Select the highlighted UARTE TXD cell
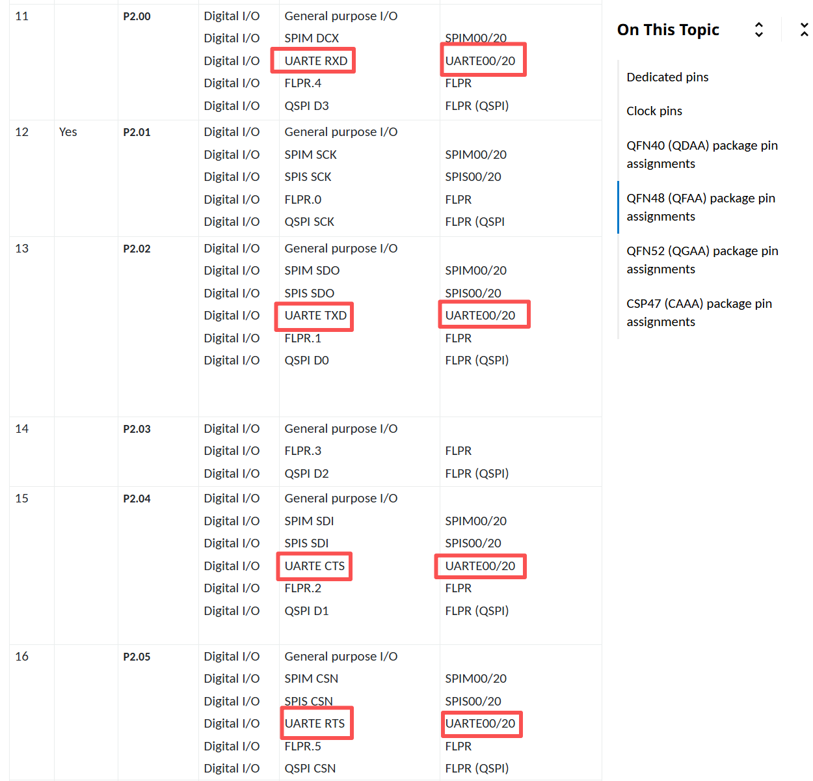Viewport: 813px width, 781px height. [315, 316]
